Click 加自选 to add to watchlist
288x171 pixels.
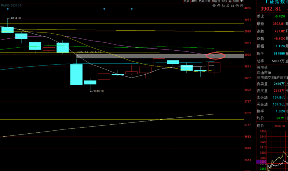pos(216,1)
